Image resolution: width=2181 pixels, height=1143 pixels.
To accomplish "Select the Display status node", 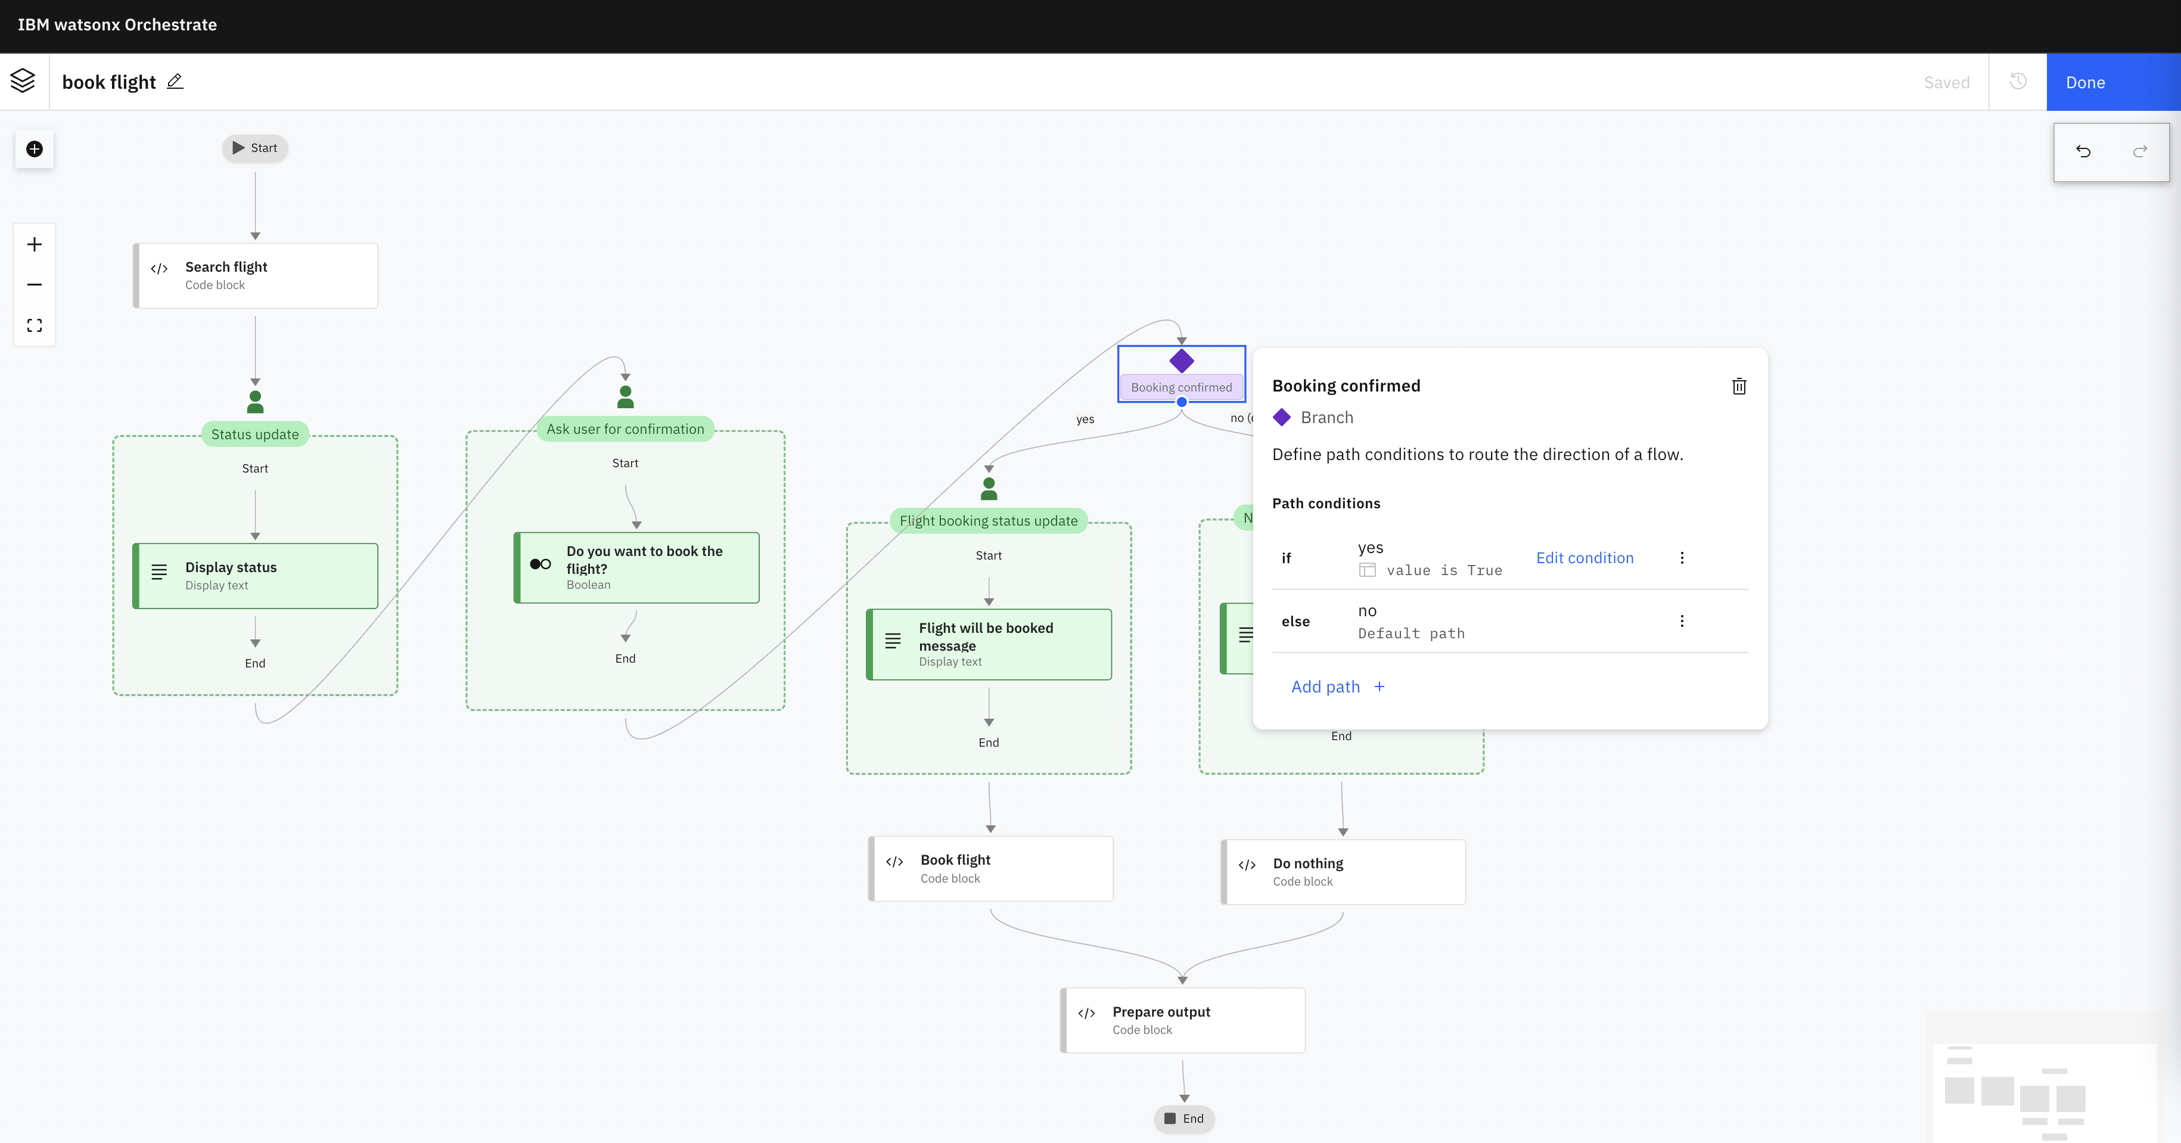I will (x=255, y=576).
